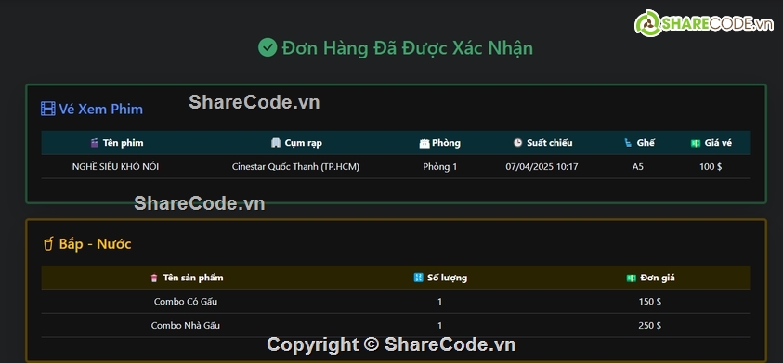
Task: Click the SHARECODE.vn logo text
Action: click(718, 23)
